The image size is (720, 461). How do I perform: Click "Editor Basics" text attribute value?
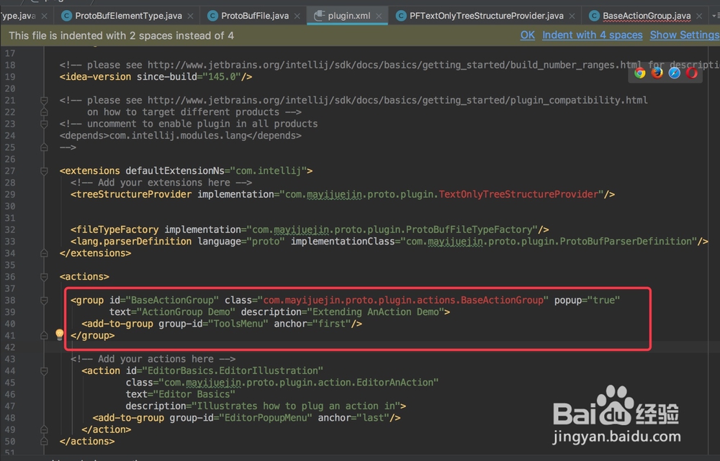coord(194,395)
